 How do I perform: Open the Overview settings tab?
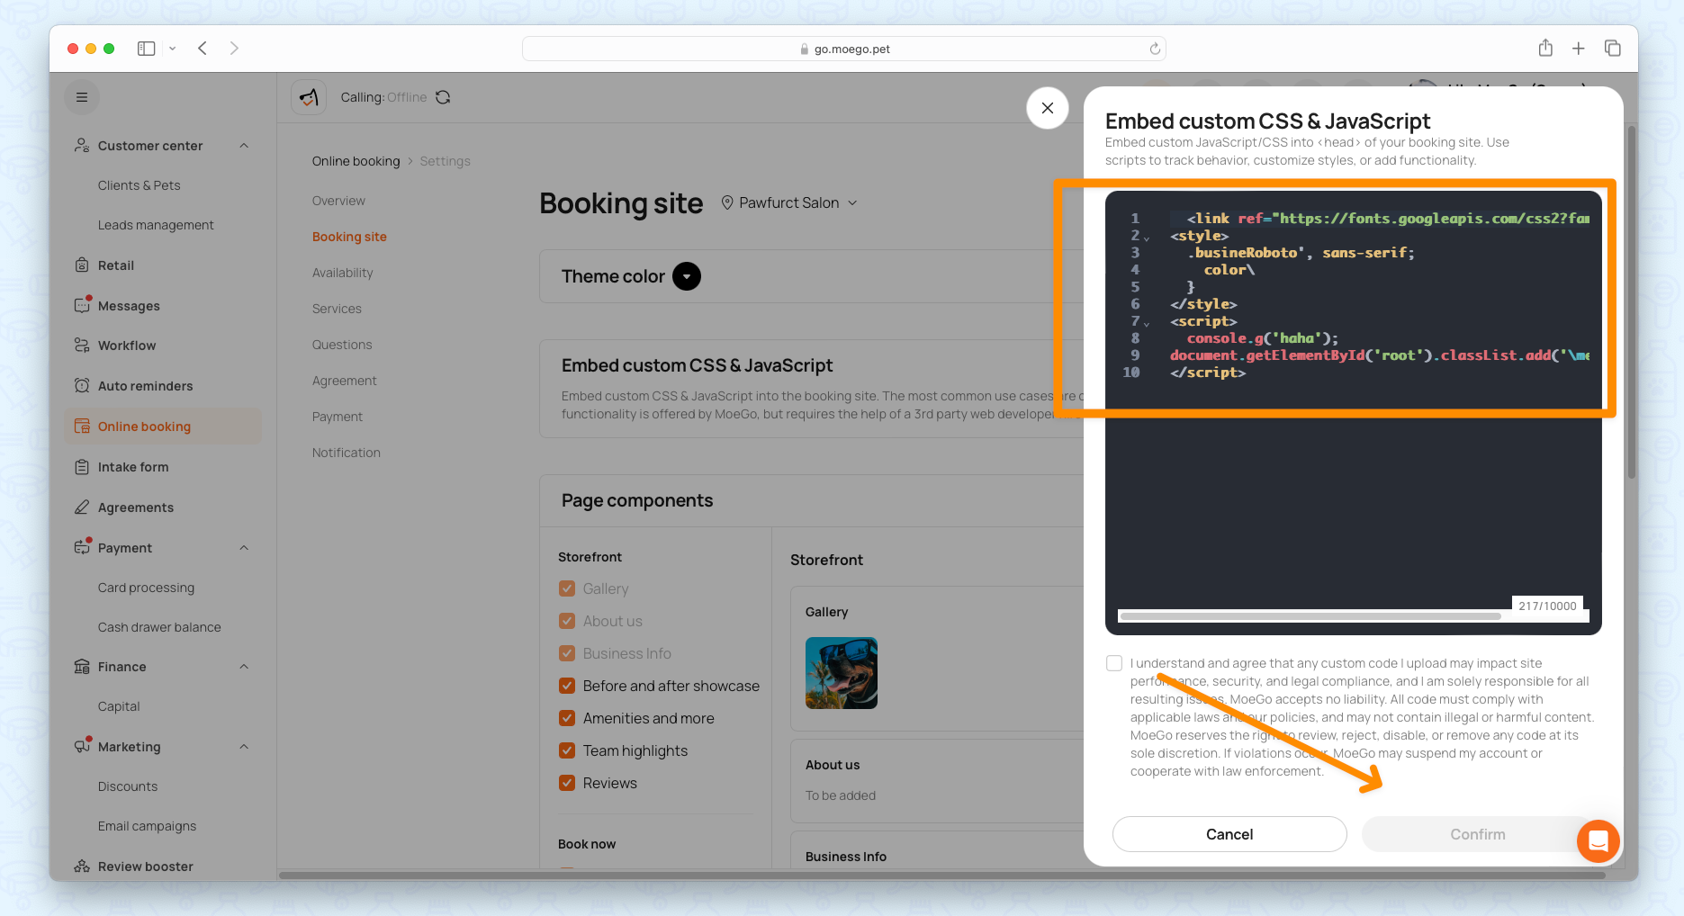(x=338, y=201)
